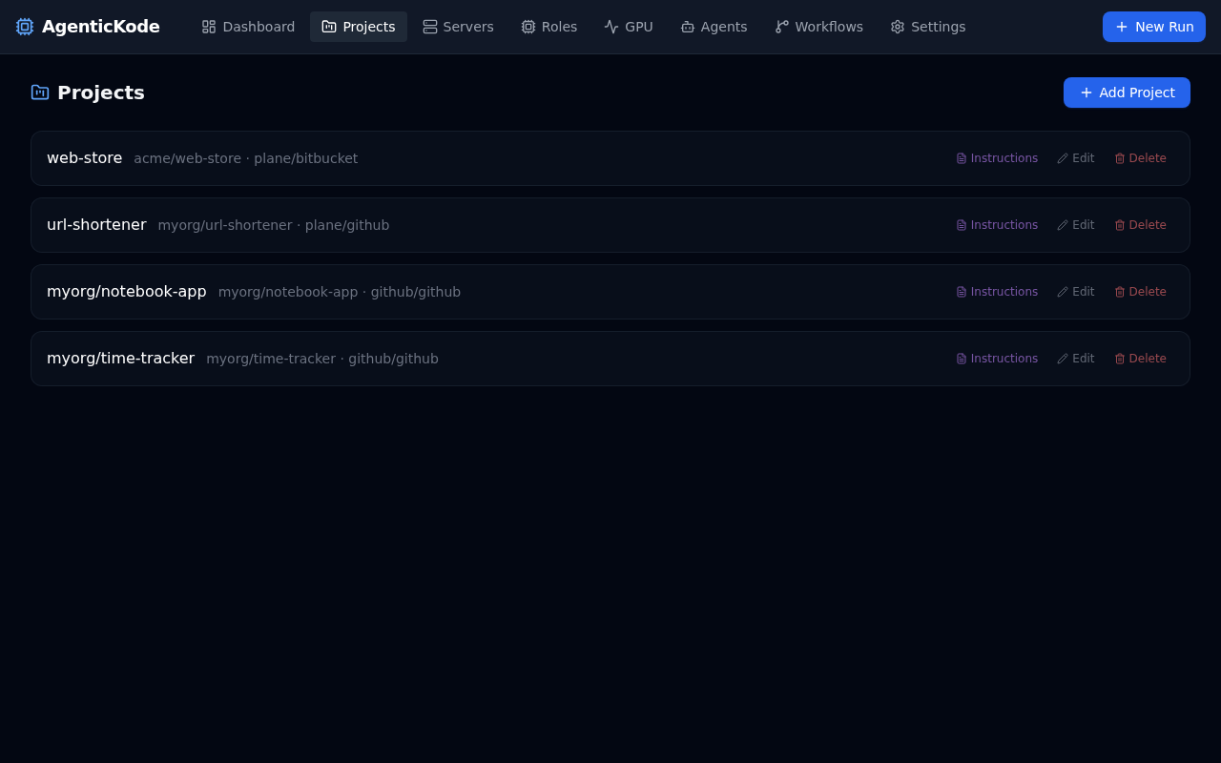1221x763 pixels.
Task: Click the New Run button
Action: click(x=1154, y=27)
